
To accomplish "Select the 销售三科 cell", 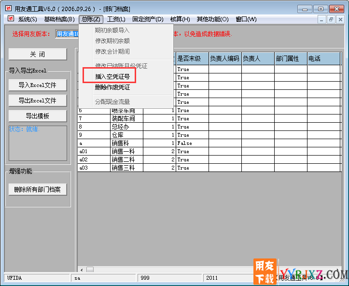I will point(126,168).
